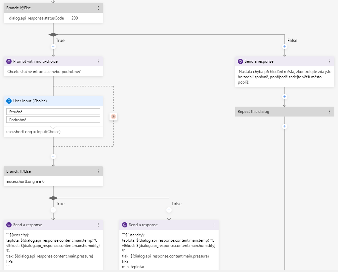The image size is (338, 272).
Task: Select the Prompt with multi-choice node title
Action: tap(35, 61)
